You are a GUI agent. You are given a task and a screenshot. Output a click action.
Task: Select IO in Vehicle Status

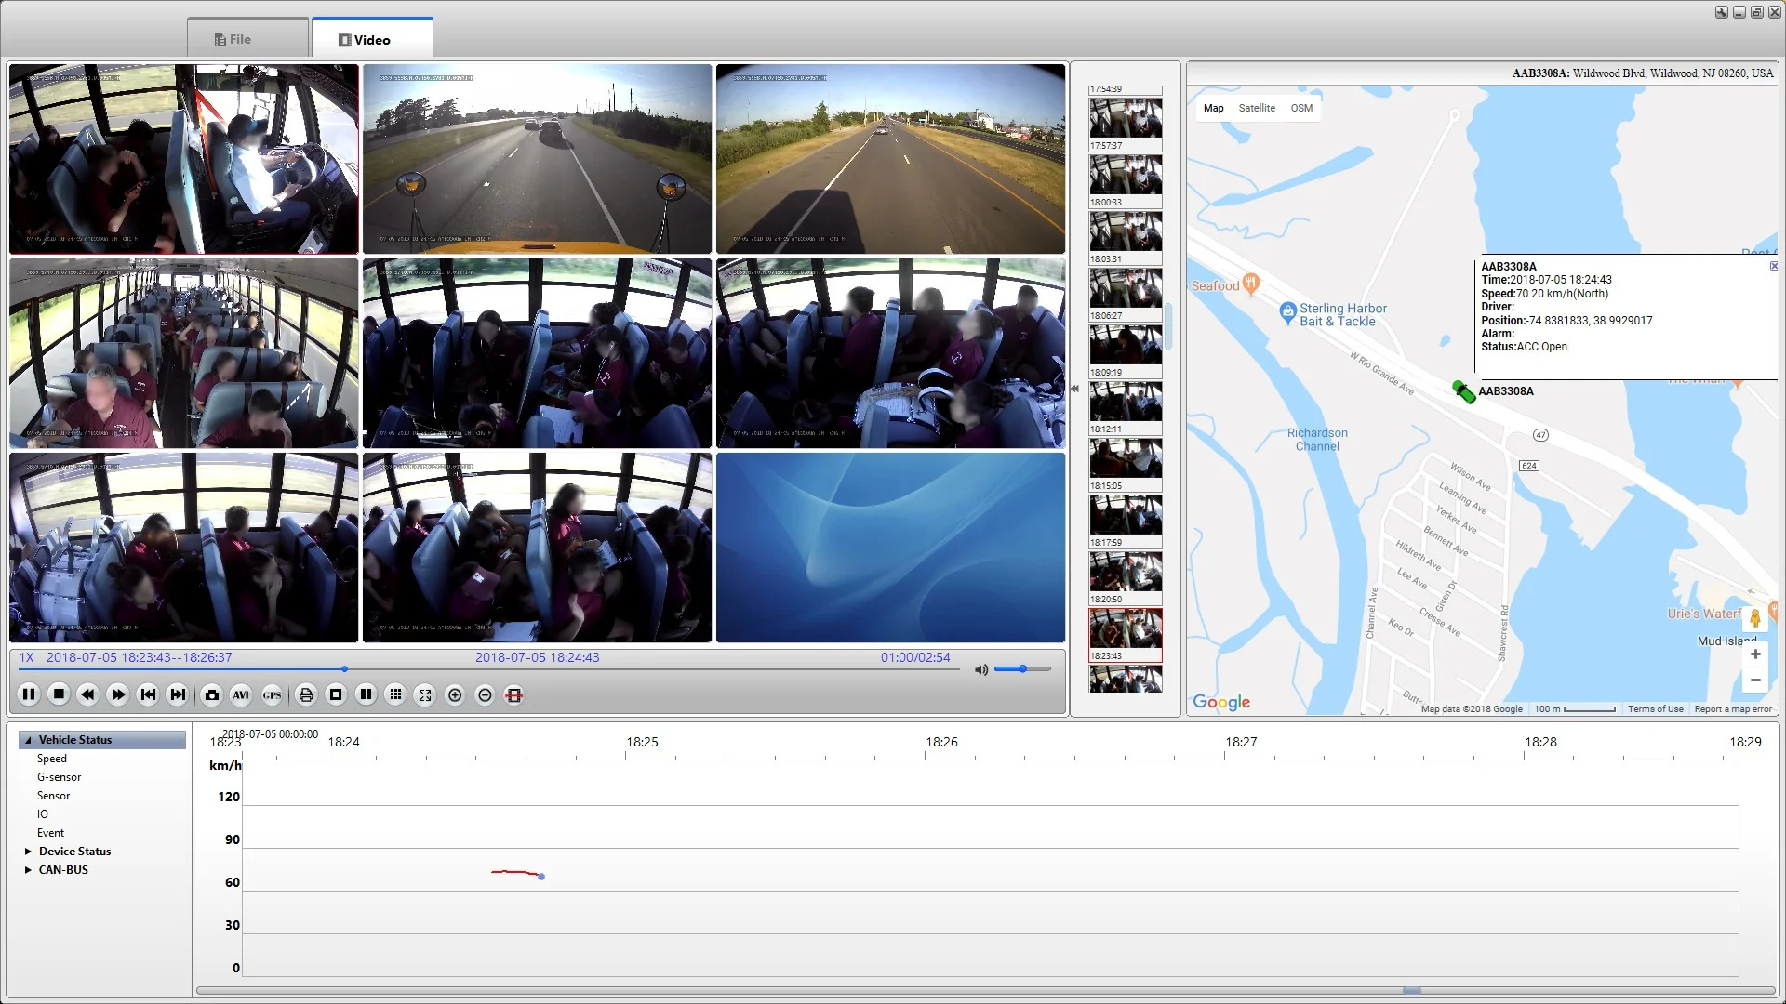coord(43,814)
